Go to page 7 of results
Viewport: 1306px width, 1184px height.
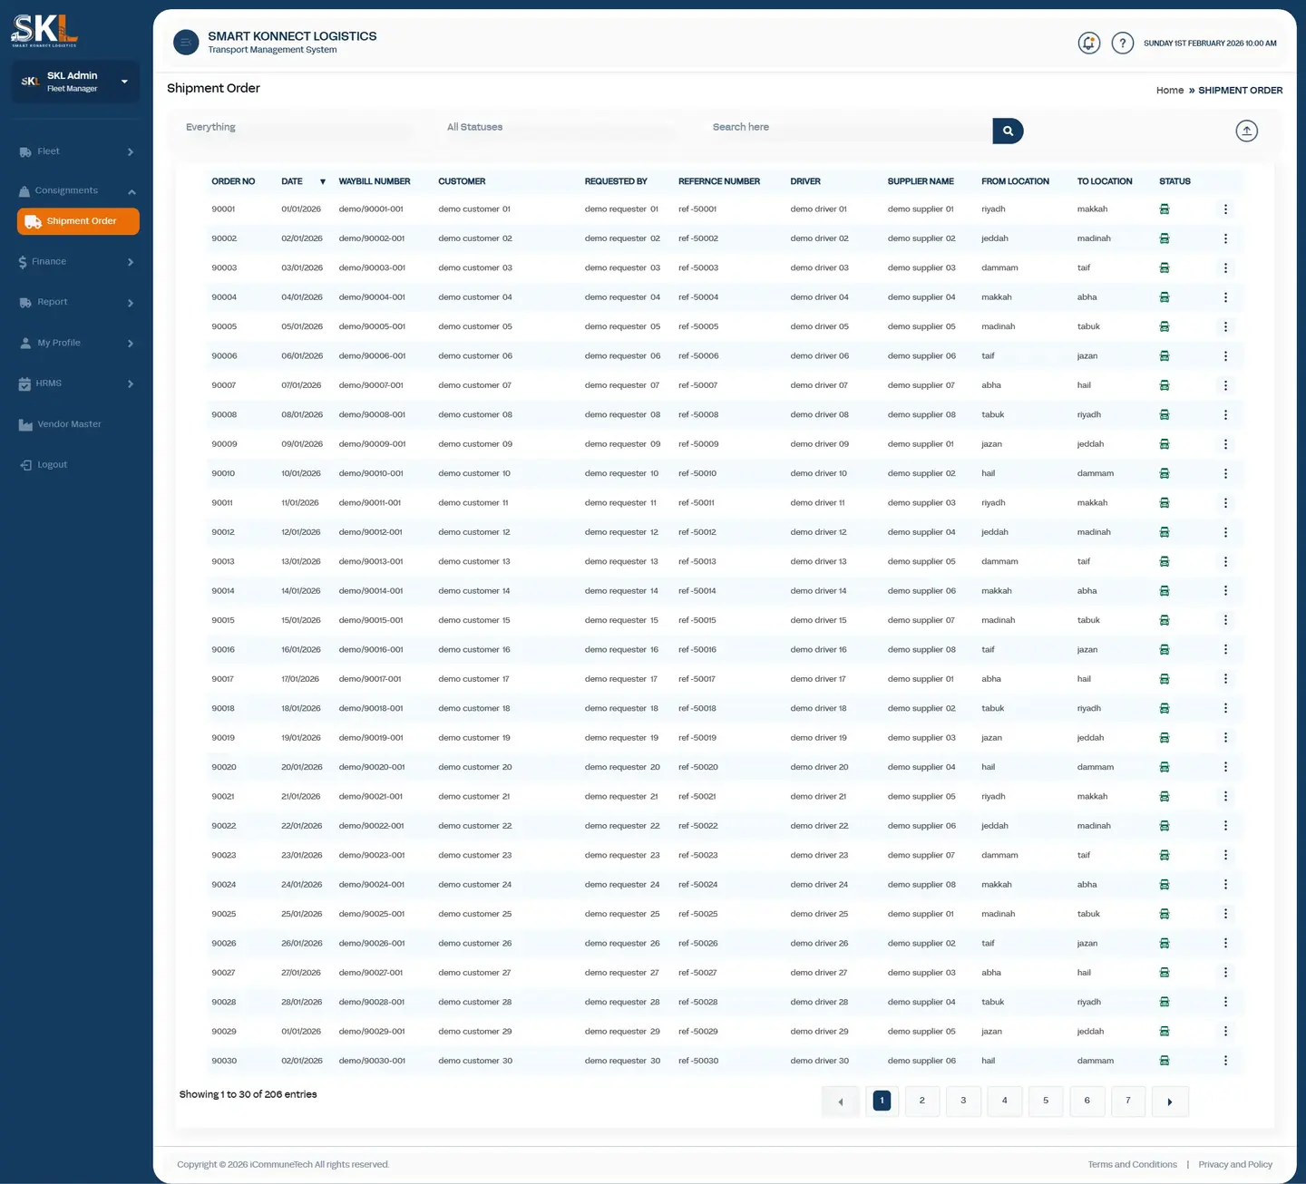(1128, 1101)
